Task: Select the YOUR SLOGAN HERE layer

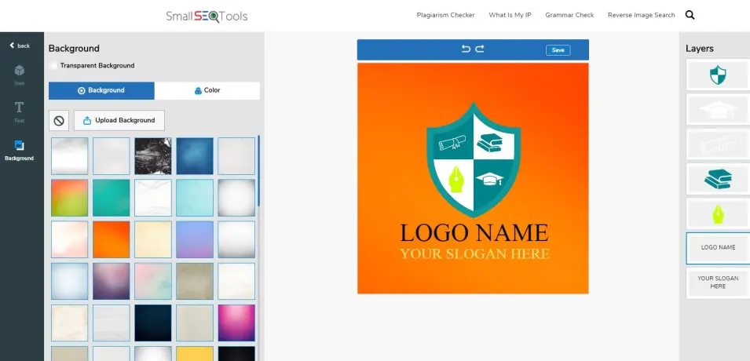Action: (718, 283)
